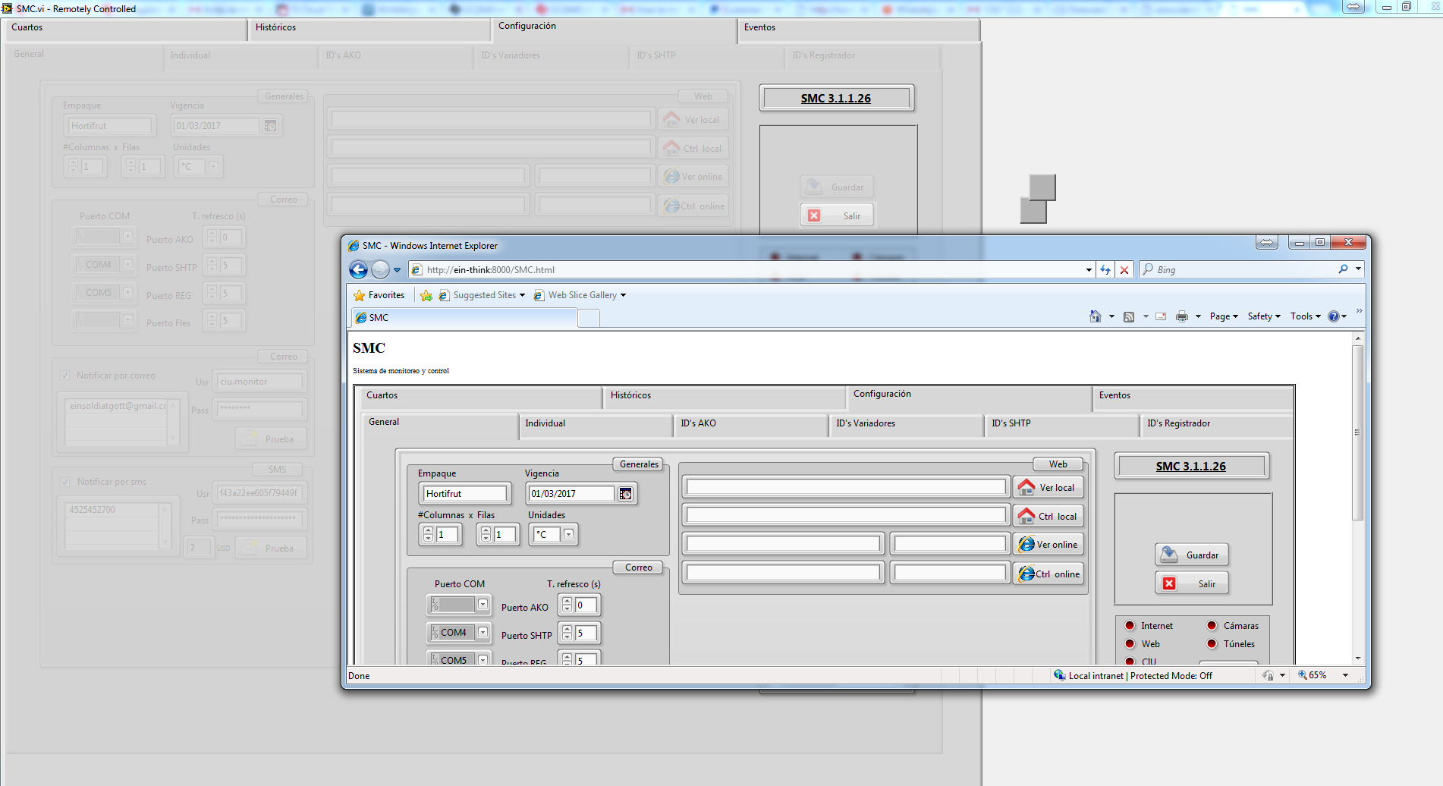Screen dimensions: 1443x786
Task: Open the COM4 port dropdown in IE page
Action: click(483, 633)
